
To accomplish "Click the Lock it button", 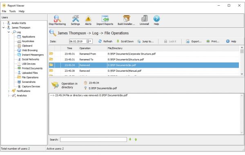I will click(x=170, y=41).
